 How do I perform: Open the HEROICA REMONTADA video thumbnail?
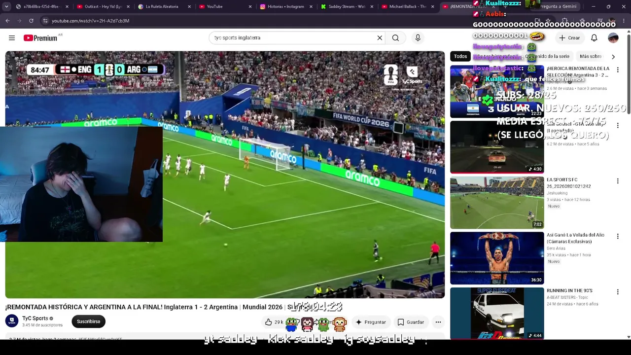pos(497,92)
